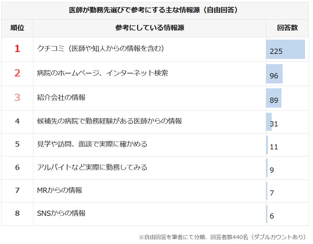
Task: Select the 紹介会社の情報 entry
Action: pos(61,97)
